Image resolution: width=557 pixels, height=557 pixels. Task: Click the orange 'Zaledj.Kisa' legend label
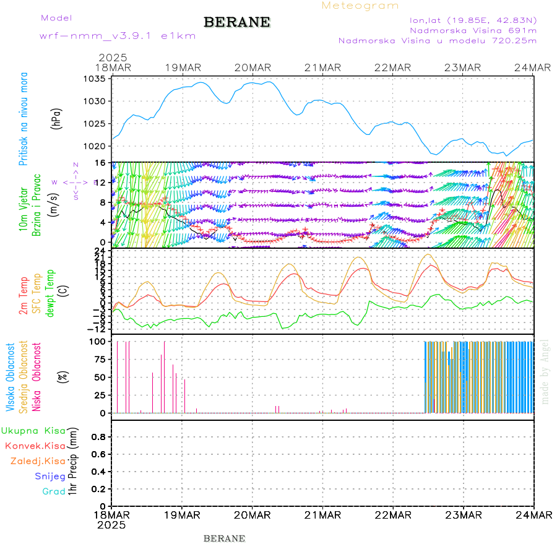38,461
